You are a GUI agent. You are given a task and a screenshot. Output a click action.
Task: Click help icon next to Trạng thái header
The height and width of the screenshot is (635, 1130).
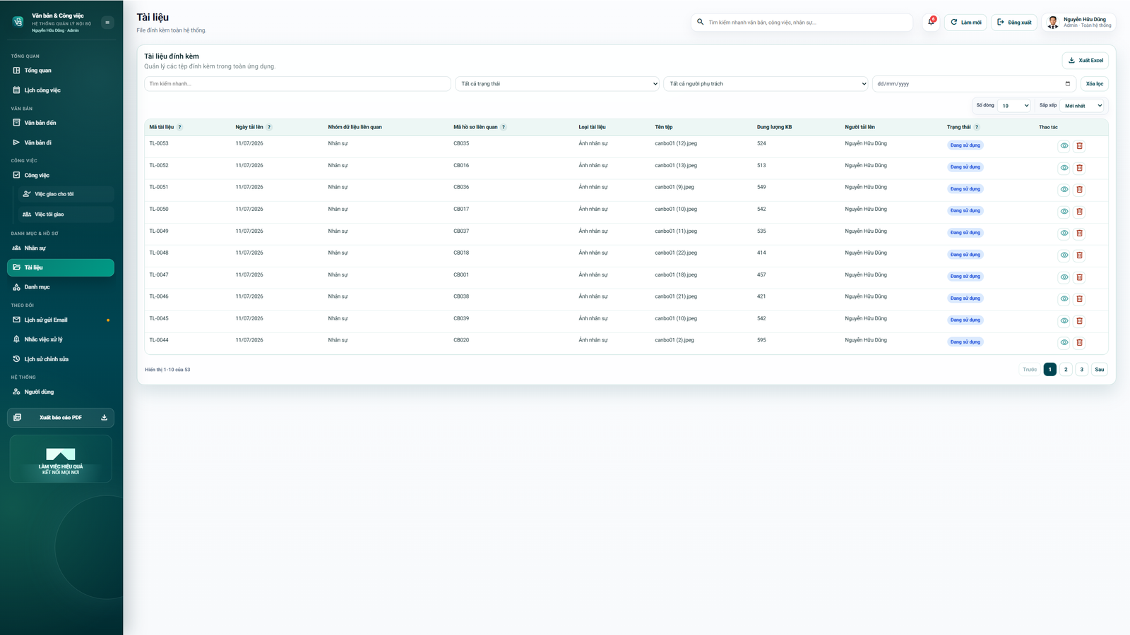[x=977, y=127]
